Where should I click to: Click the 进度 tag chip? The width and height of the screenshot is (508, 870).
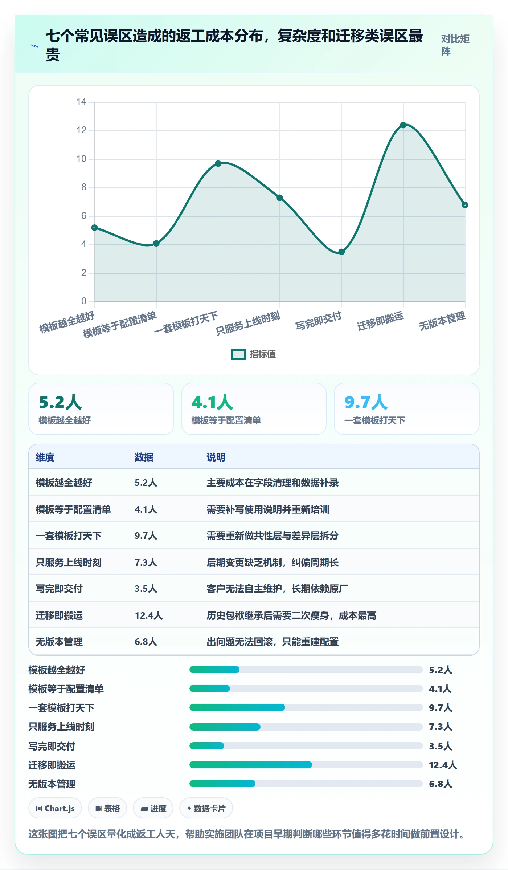click(153, 808)
